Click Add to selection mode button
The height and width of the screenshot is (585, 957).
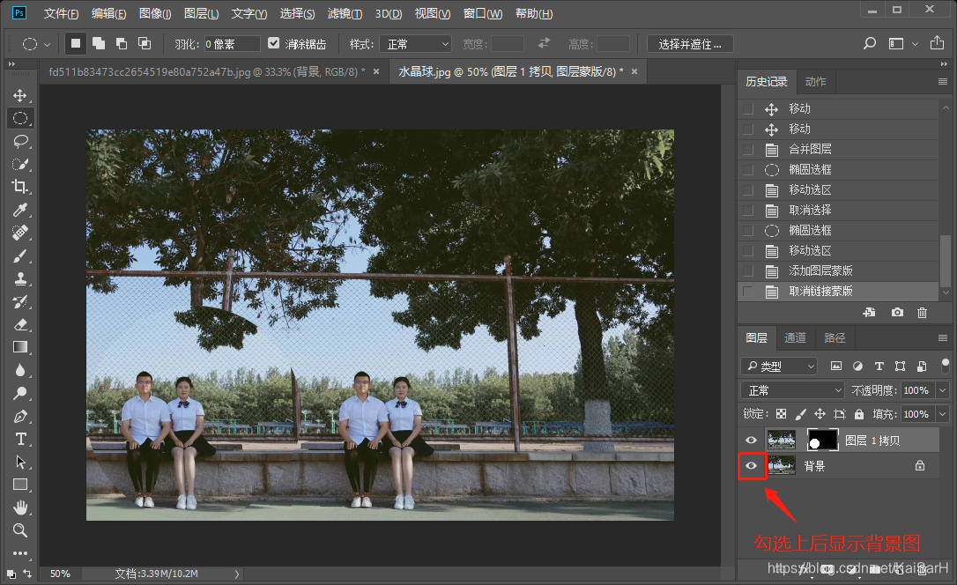(x=99, y=43)
